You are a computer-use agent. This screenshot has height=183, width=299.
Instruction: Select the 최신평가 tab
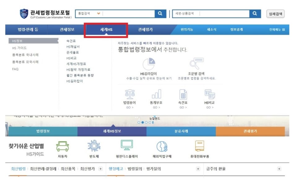coord(88,169)
